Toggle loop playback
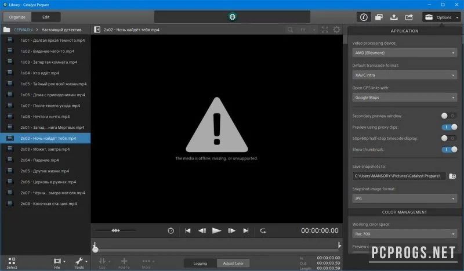The width and height of the screenshot is (464, 271). click(263, 231)
